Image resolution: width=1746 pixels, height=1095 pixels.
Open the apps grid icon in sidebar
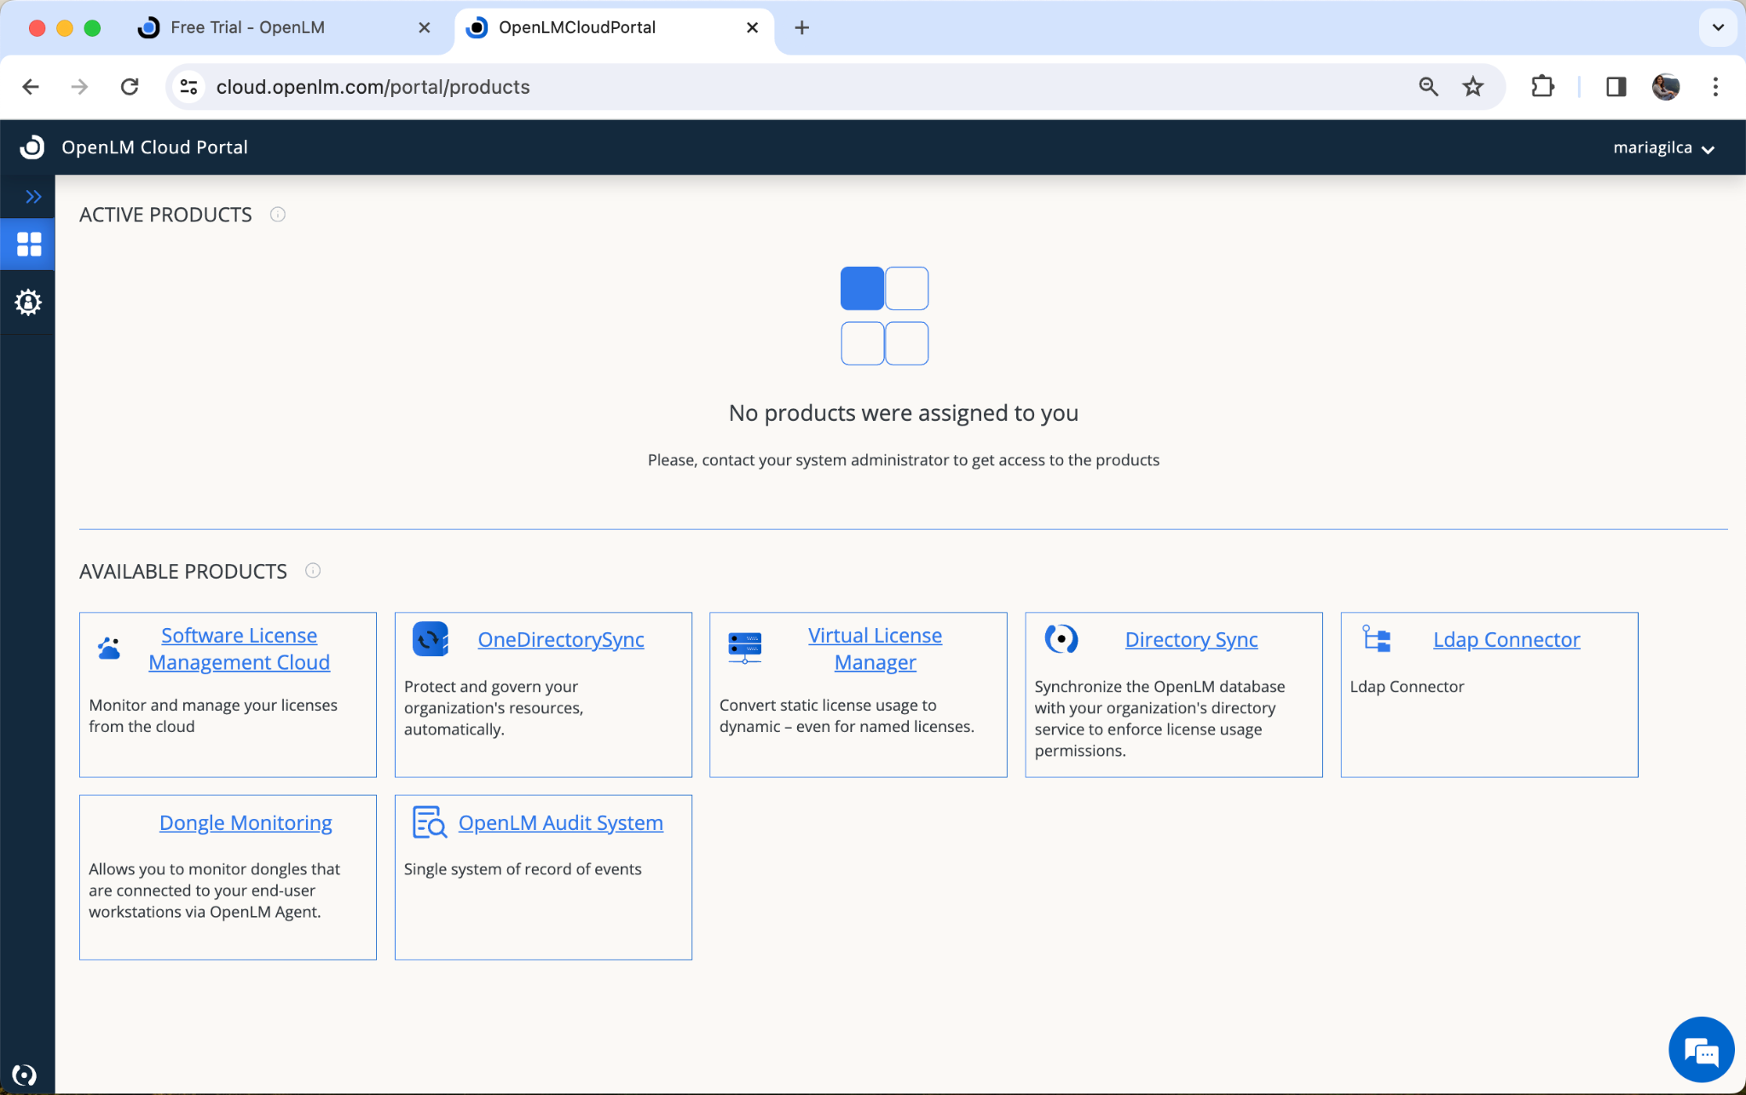point(28,245)
